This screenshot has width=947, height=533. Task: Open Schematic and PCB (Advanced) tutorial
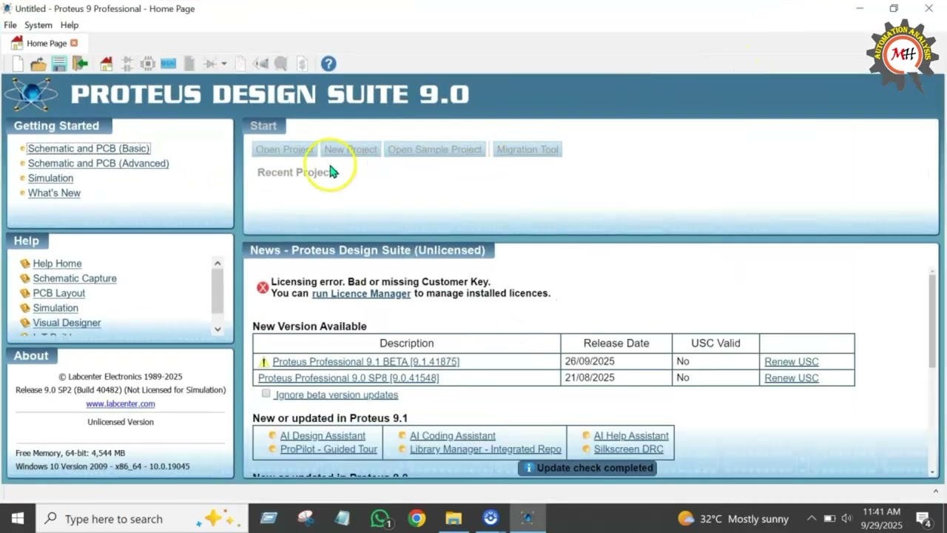click(x=98, y=164)
